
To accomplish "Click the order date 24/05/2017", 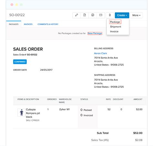I will tap(46, 70).
